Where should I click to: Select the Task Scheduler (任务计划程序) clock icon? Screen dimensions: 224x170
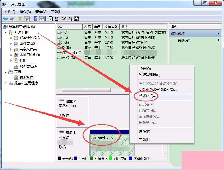click(x=16, y=38)
